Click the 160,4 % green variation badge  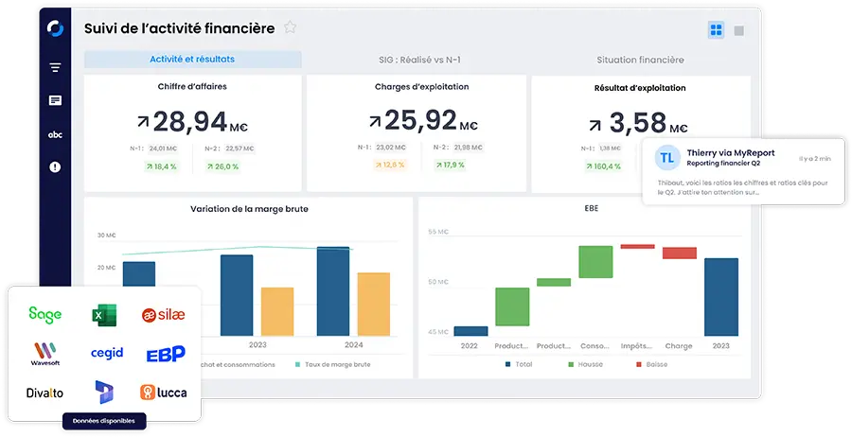(x=604, y=166)
